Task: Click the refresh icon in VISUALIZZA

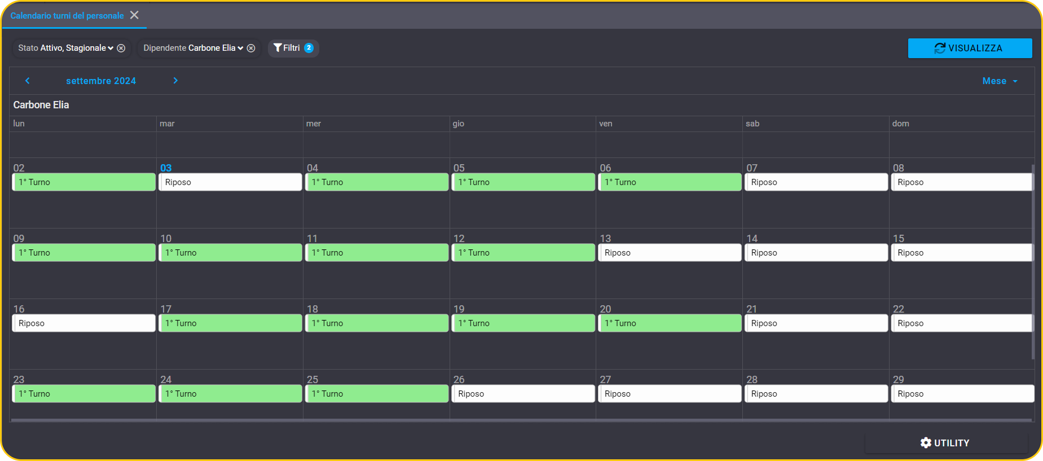Action: [940, 48]
